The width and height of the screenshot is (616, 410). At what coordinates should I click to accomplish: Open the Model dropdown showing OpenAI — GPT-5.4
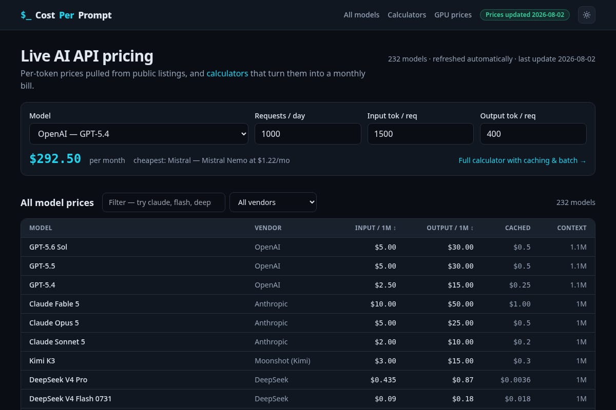(139, 134)
